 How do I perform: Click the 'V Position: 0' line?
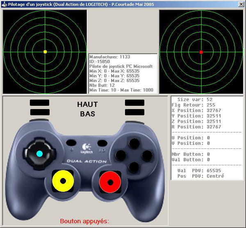coord(191,143)
